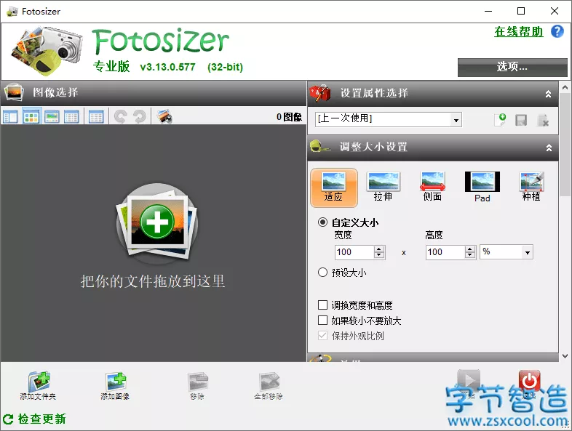The height and width of the screenshot is (431, 572).
Task: Open the 在线帮助 online help link
Action: click(518, 32)
